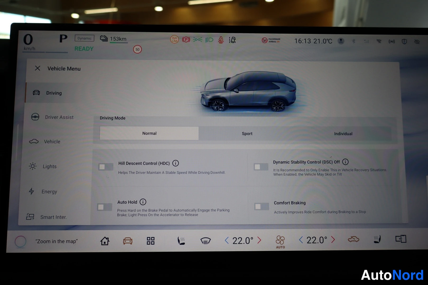Select Sport driving mode

pos(247,134)
